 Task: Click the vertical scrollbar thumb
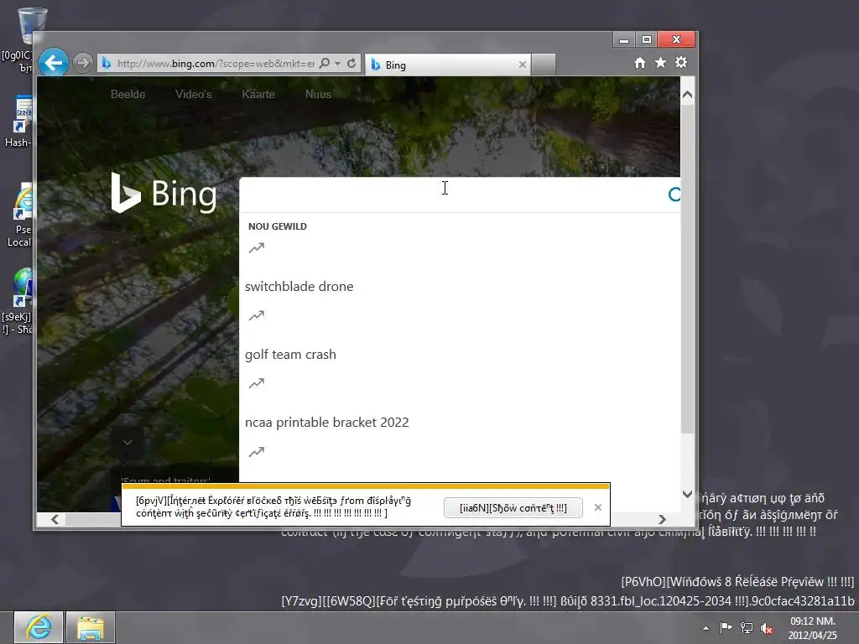click(x=687, y=268)
